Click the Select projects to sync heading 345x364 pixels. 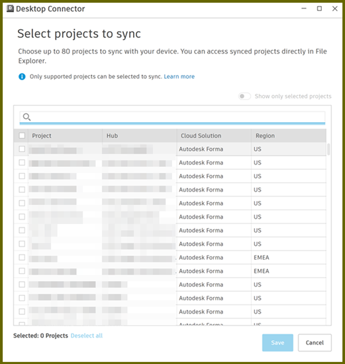(79, 34)
